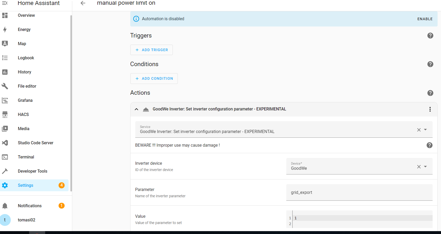Click the Overview dashboard icon
The height and width of the screenshot is (234, 441).
tap(5, 15)
